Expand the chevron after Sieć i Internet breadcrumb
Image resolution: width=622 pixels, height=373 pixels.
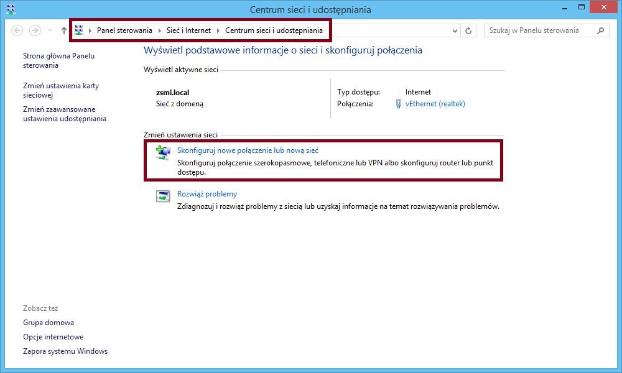218,30
